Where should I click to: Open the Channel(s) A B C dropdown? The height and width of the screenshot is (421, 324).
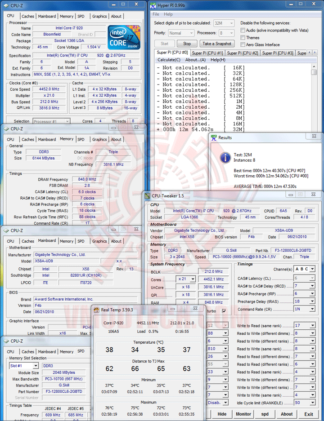(x=312, y=269)
